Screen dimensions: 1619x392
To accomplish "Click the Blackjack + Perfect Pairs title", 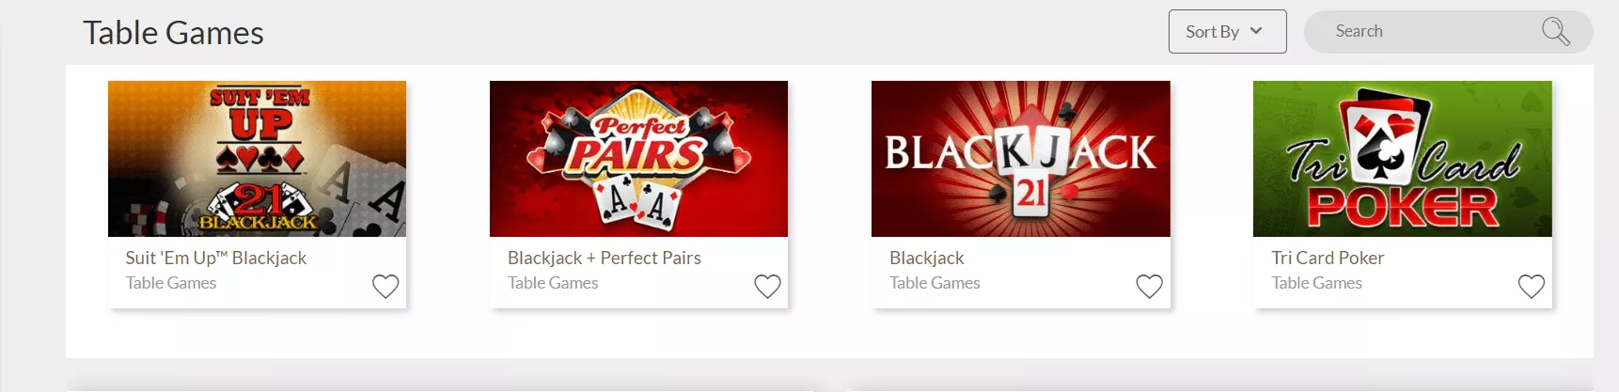I will click(x=605, y=258).
